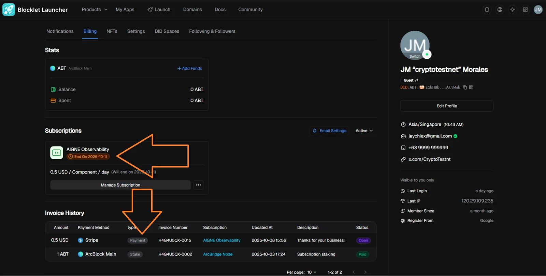Open My Apps in the navigation
546x276 pixels.
pos(125,10)
